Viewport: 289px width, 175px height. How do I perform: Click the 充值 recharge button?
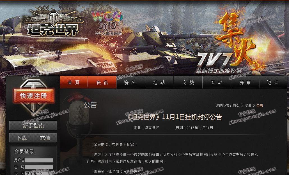pyautogui.click(x=45, y=138)
